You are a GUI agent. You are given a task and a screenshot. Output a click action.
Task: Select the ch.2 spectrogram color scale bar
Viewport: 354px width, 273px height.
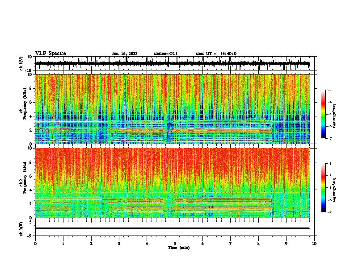[x=324, y=188]
